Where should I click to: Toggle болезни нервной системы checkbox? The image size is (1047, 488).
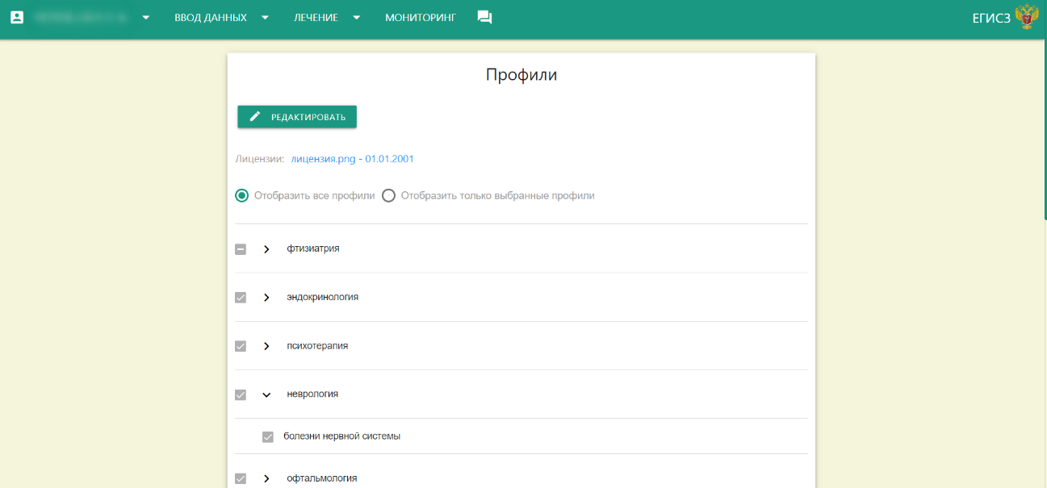268,436
